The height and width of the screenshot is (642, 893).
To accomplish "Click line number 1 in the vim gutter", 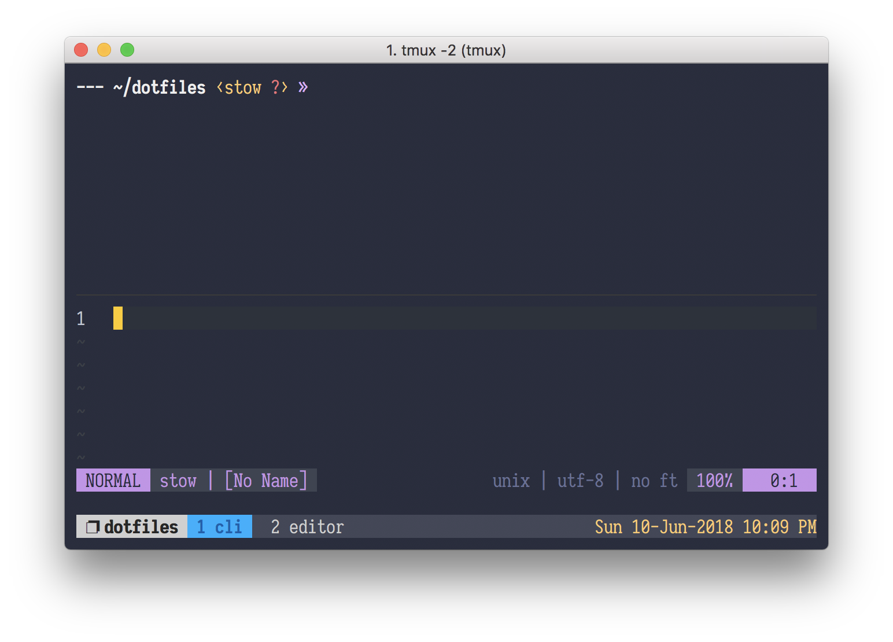I will coord(81,319).
